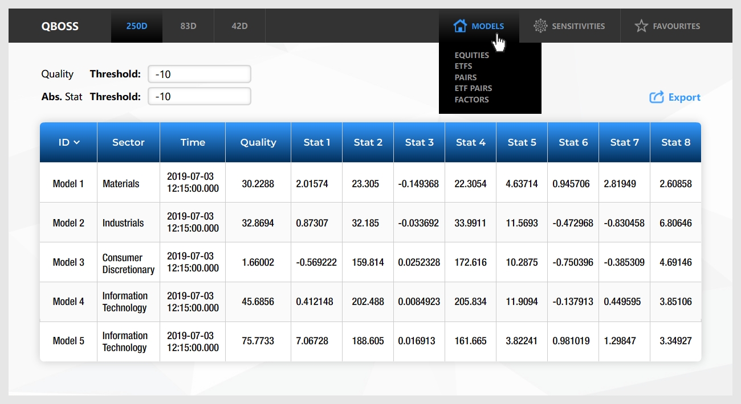Click the Export share icon

657,97
